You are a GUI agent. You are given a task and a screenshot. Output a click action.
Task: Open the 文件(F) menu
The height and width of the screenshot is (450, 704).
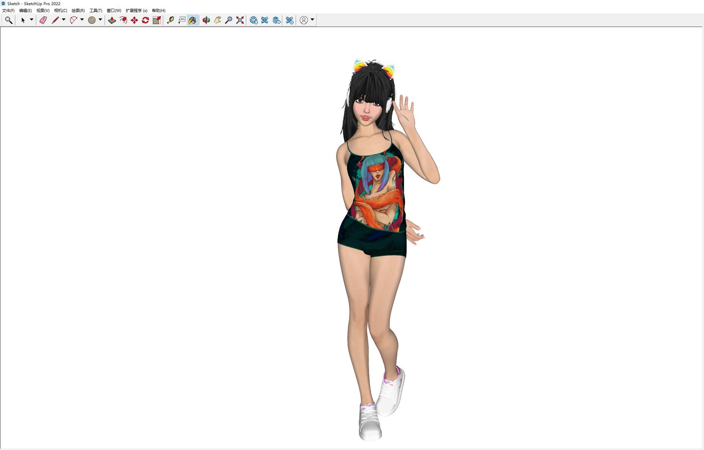pos(8,10)
